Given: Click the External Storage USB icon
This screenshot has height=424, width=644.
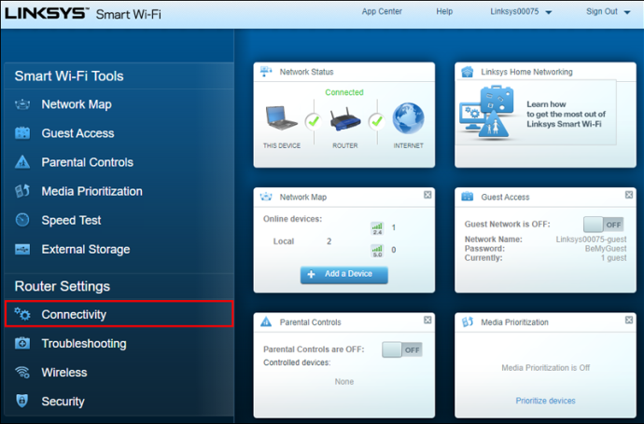Looking at the screenshot, I should 22,249.
